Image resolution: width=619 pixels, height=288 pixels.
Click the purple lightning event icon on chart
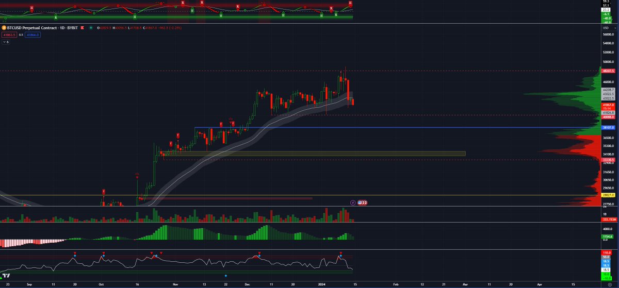pyautogui.click(x=353, y=202)
